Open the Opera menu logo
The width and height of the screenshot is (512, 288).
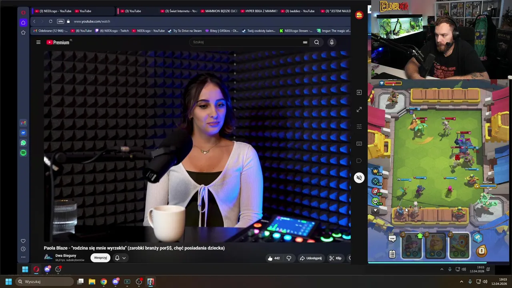click(23, 12)
